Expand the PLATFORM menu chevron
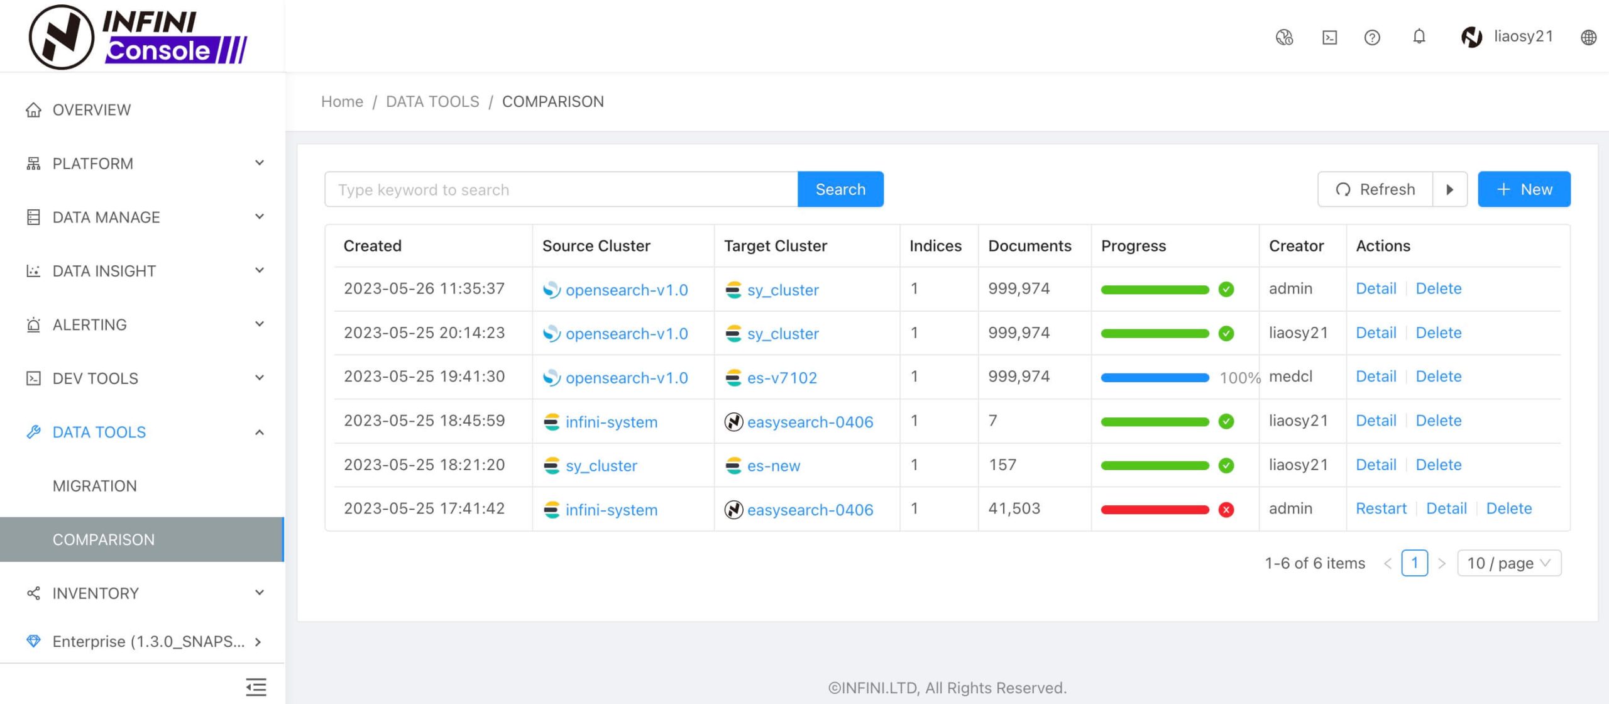The width and height of the screenshot is (1609, 704). click(x=260, y=163)
